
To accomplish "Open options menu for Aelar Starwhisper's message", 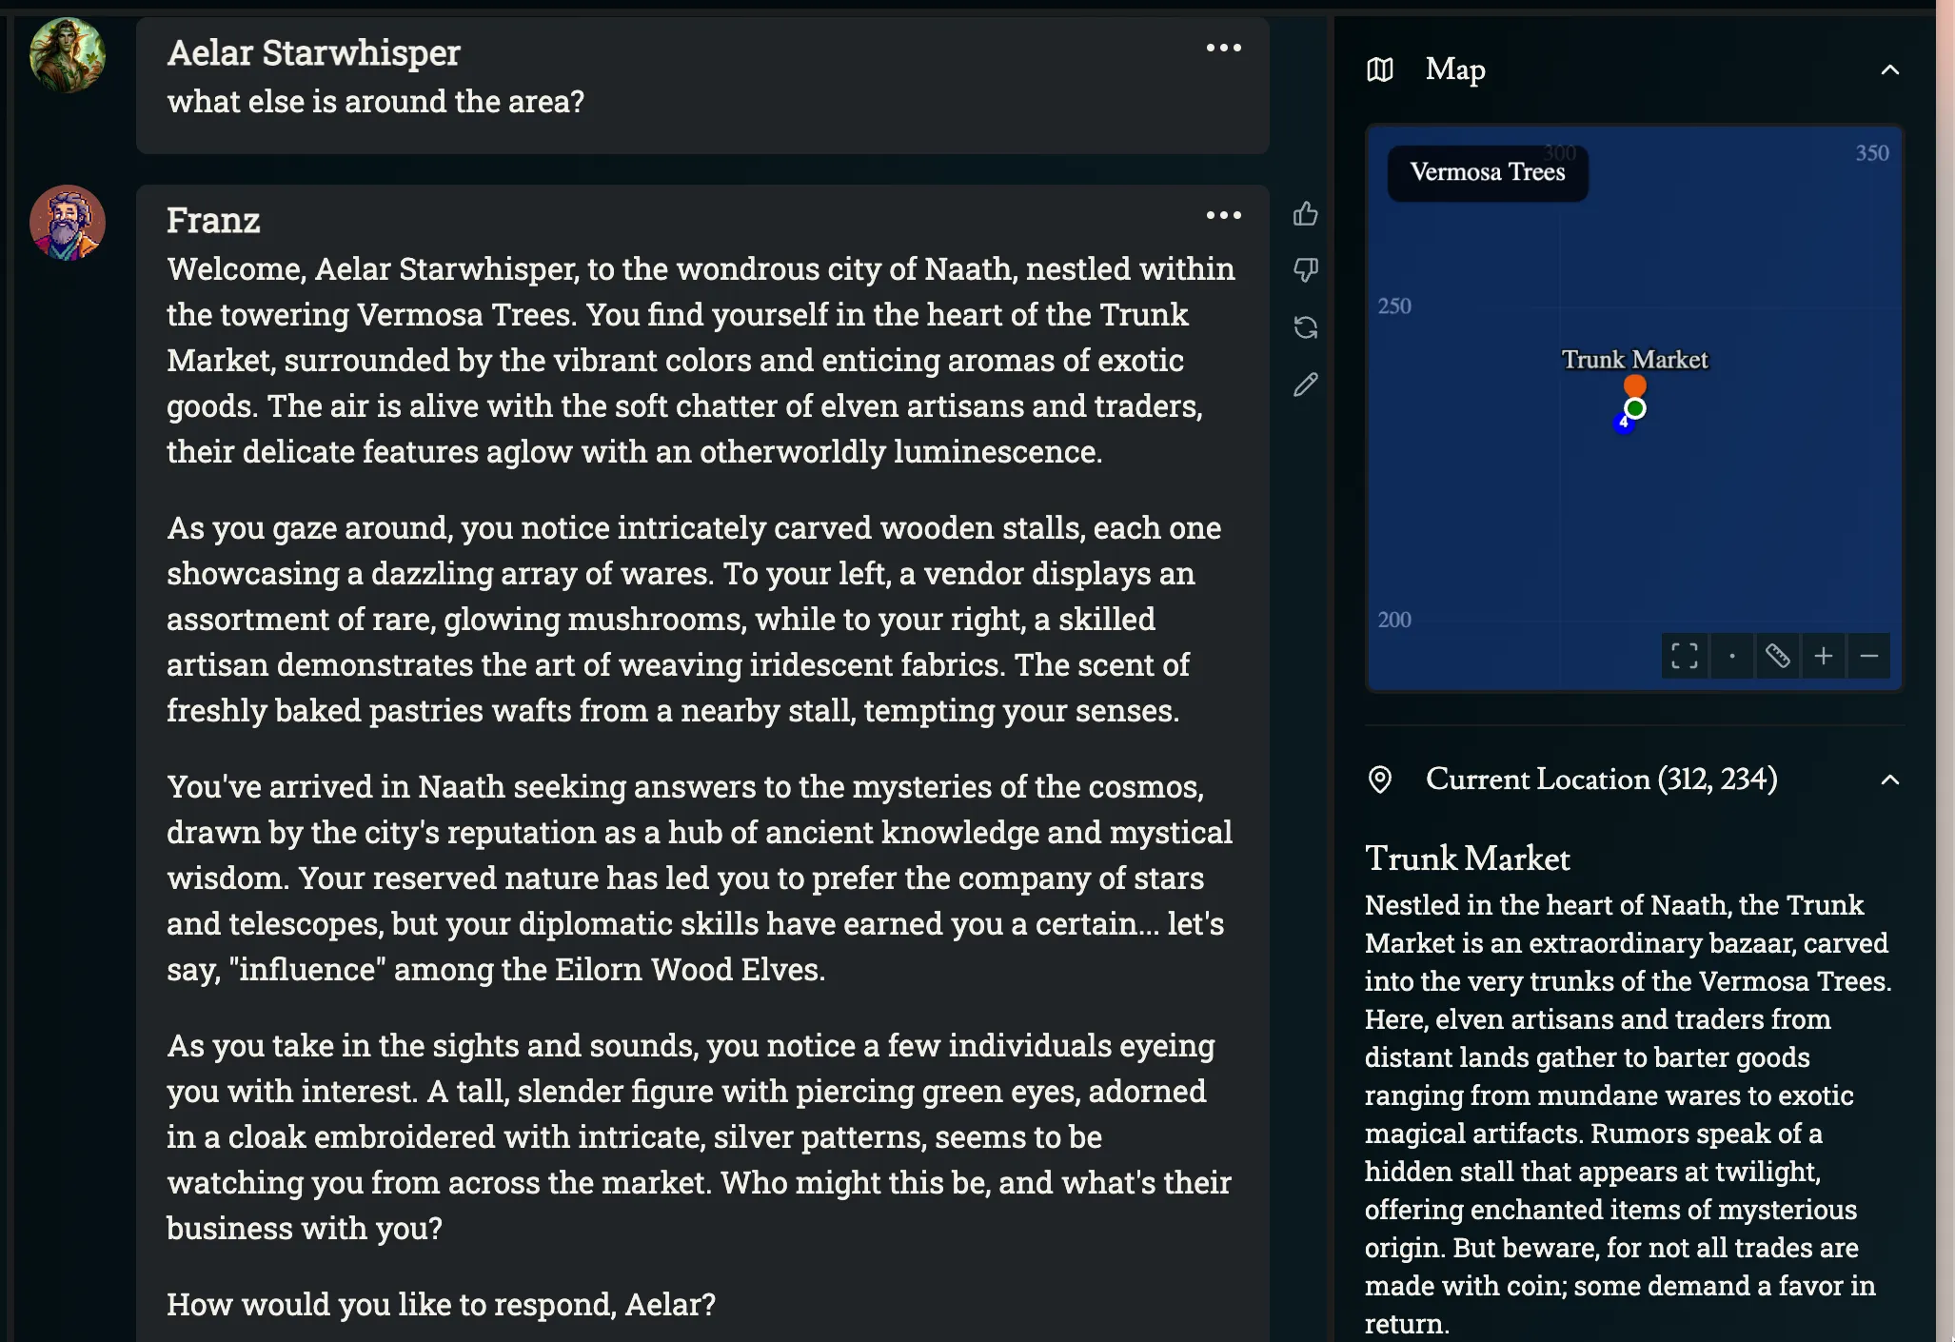I will (1223, 48).
